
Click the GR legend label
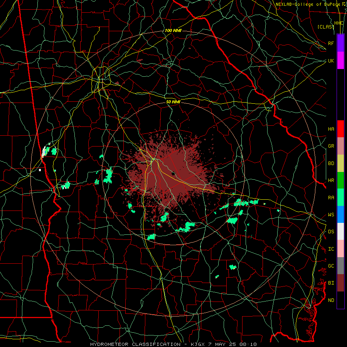(x=331, y=146)
